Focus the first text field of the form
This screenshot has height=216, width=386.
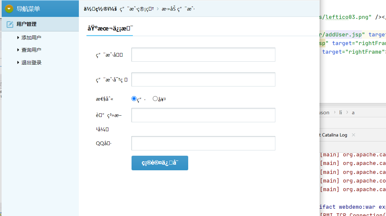pos(203,55)
